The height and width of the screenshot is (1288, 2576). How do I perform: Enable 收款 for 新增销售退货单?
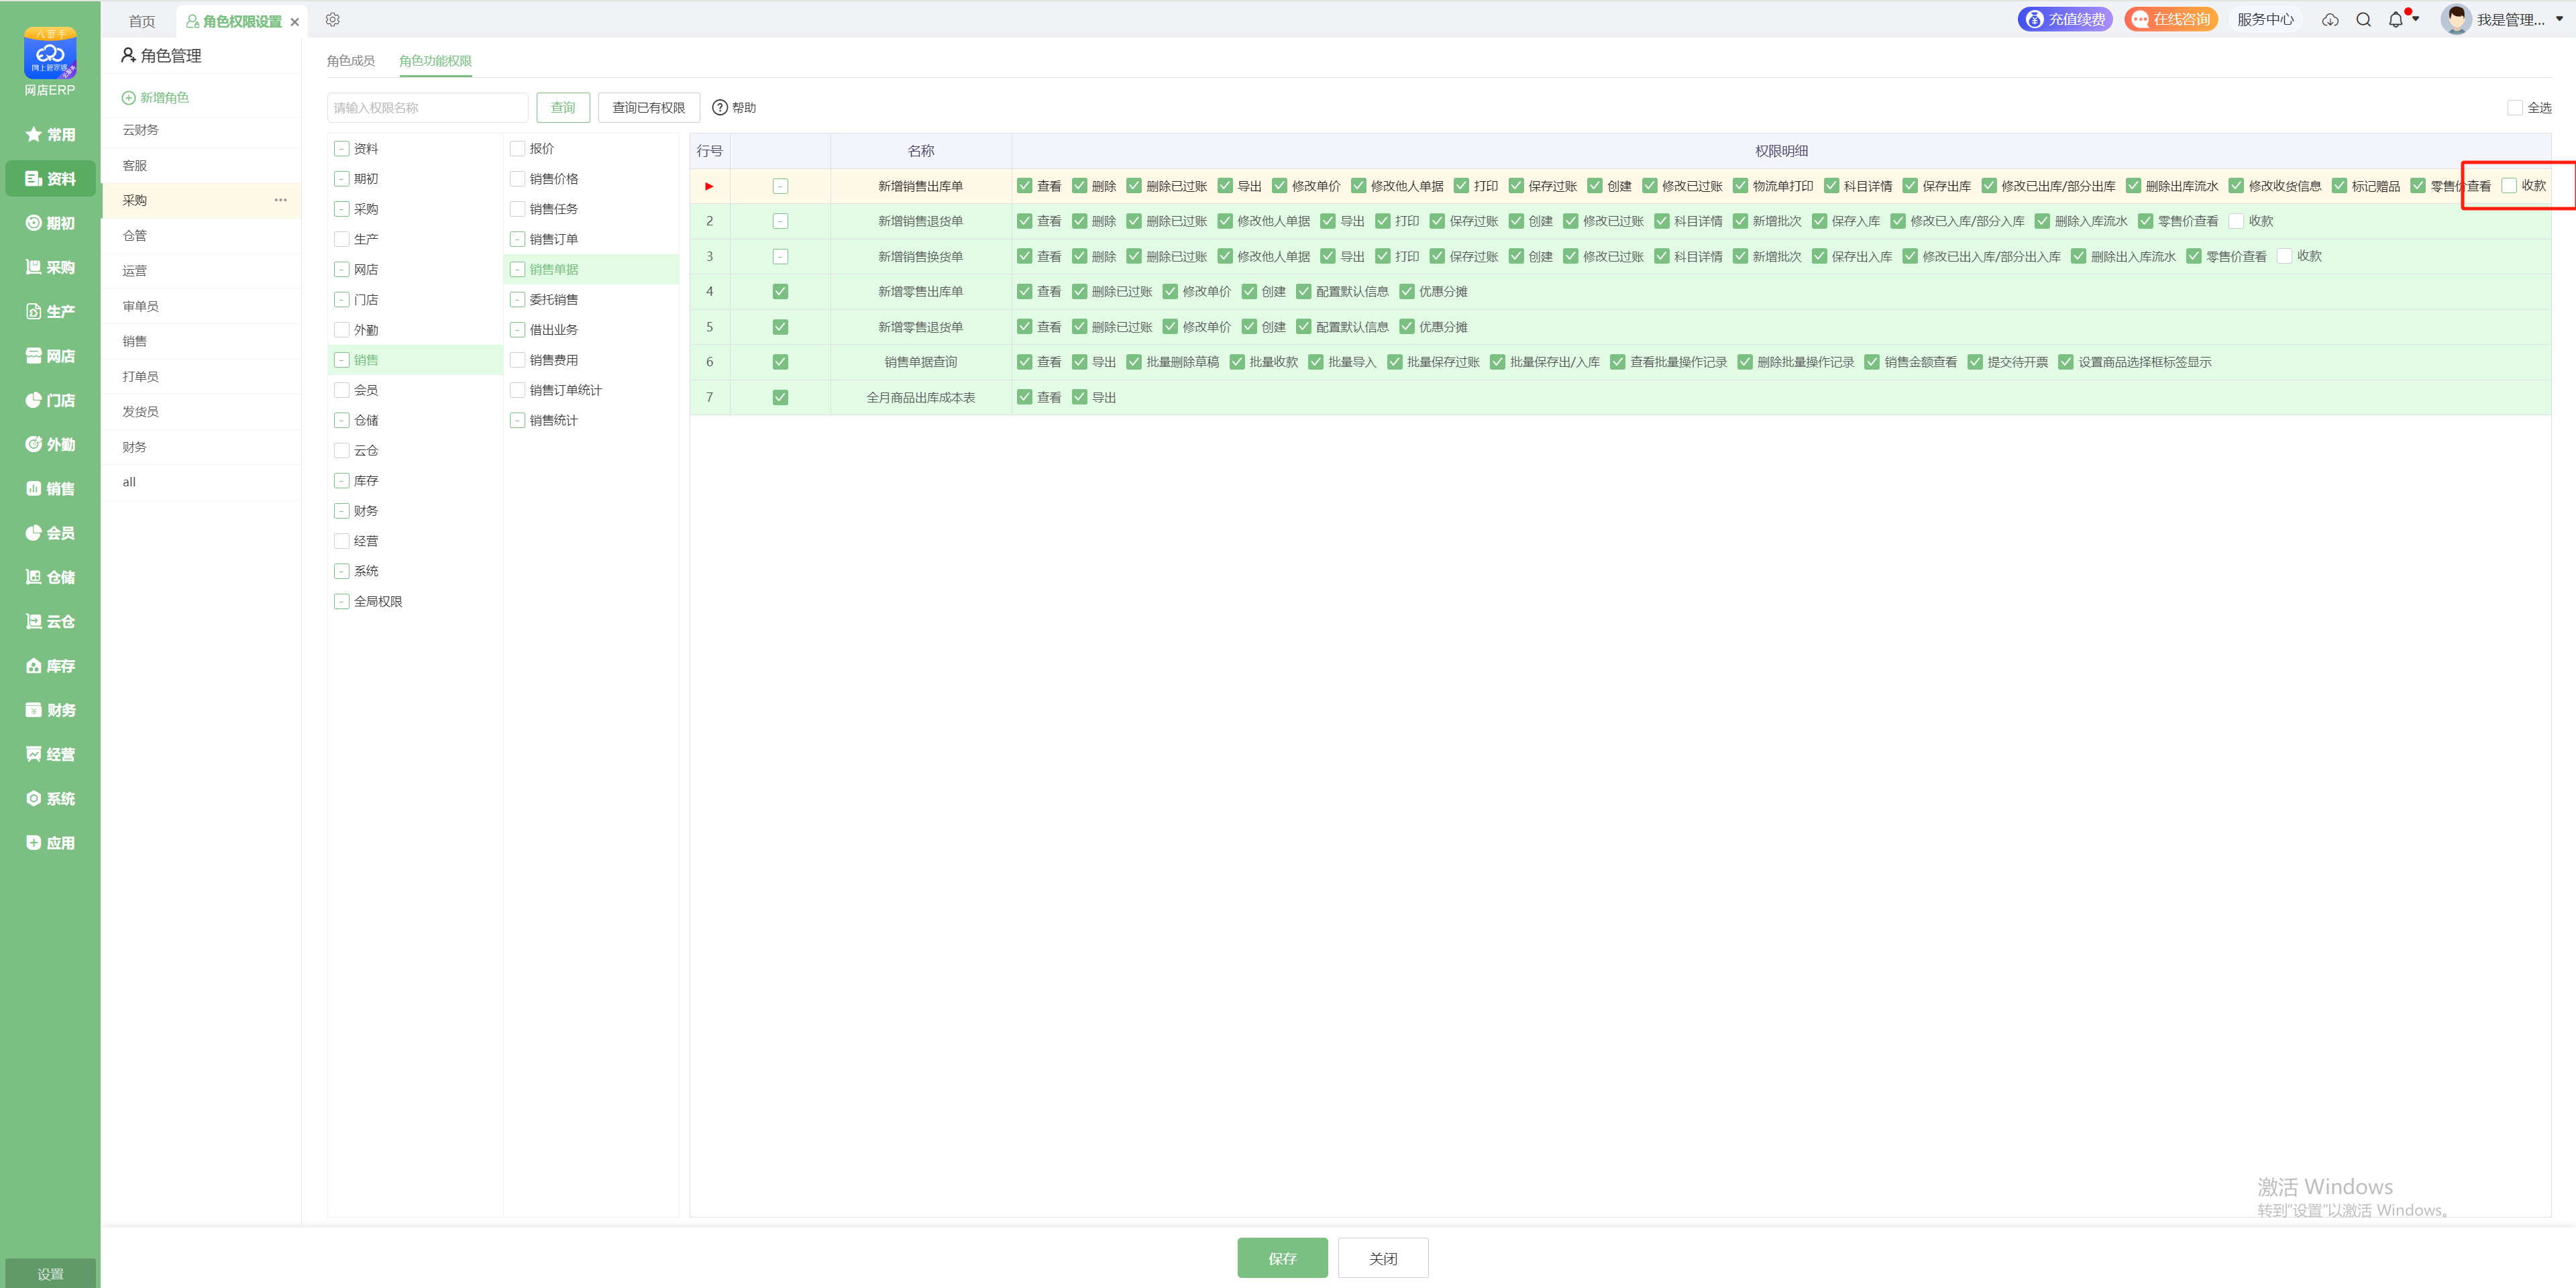[2236, 221]
